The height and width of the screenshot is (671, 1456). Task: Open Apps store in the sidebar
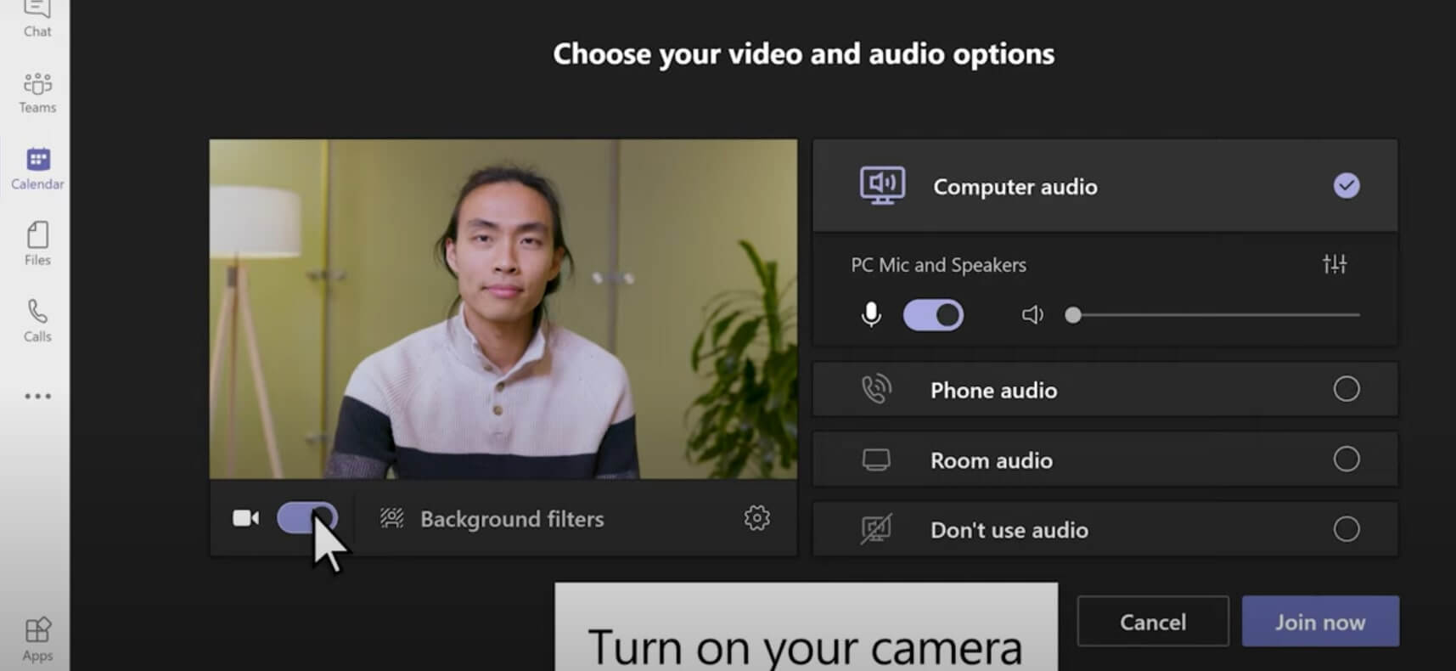pyautogui.click(x=37, y=640)
